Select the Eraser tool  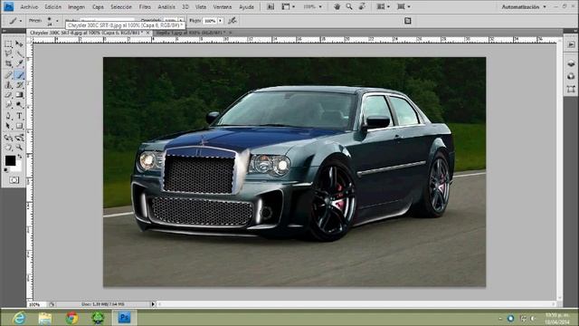[8, 95]
